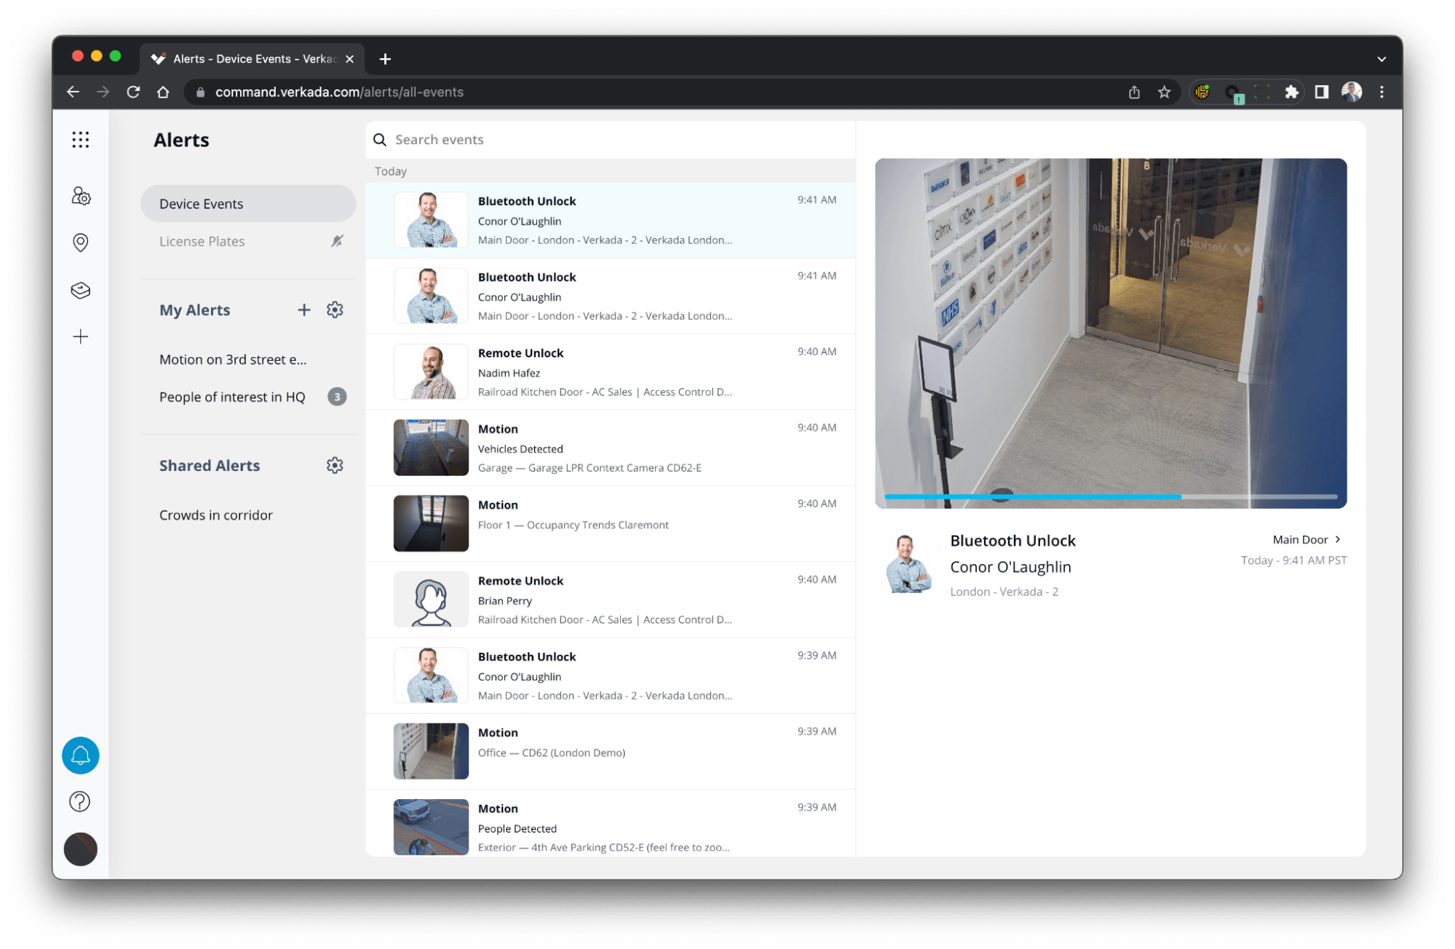Viewport: 1455px width, 949px height.
Task: Toggle License Plates notifications mute icon
Action: point(336,241)
